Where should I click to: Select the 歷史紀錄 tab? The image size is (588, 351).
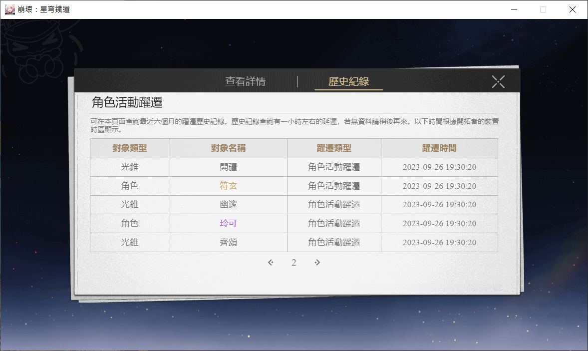[x=349, y=81]
